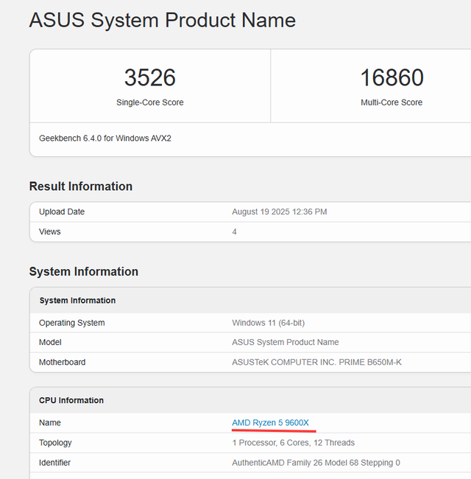This screenshot has height=479, width=471.
Task: Select the 'Model' row label
Action: 50,342
